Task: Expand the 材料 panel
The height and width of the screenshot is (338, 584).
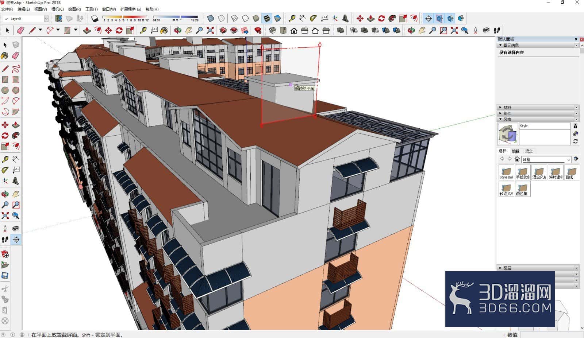Action: pos(500,108)
